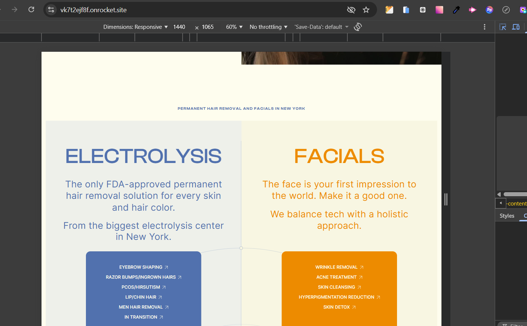This screenshot has height=326, width=527.
Task: Open the white camera lens extension icon
Action: [423, 10]
